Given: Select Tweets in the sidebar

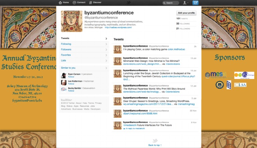Looking at the screenshot, I should pyautogui.click(x=84, y=39).
